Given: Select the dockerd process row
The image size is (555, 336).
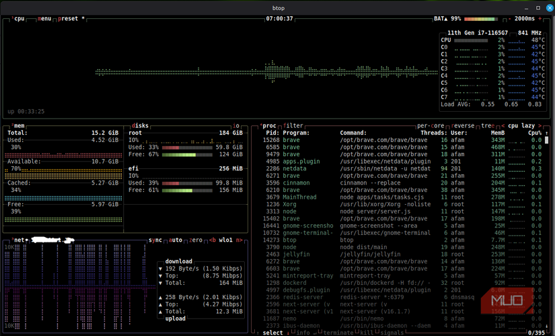Looking at the screenshot, I should [x=402, y=283].
